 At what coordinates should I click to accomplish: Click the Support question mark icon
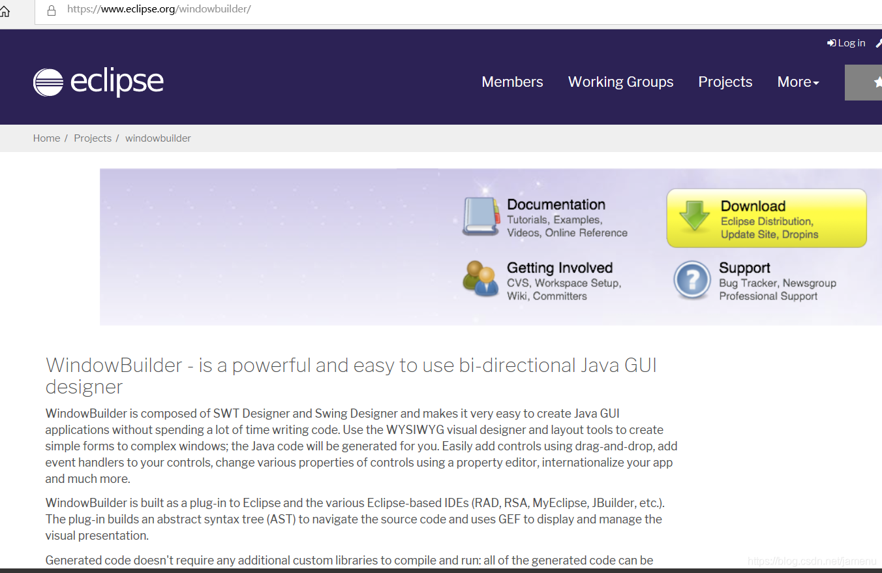tap(692, 280)
